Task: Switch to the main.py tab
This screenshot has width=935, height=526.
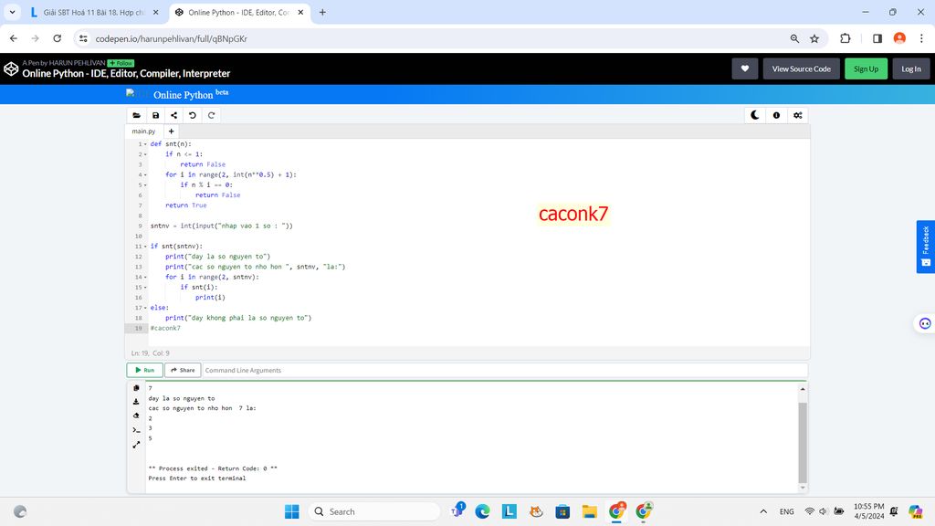Action: click(143, 131)
